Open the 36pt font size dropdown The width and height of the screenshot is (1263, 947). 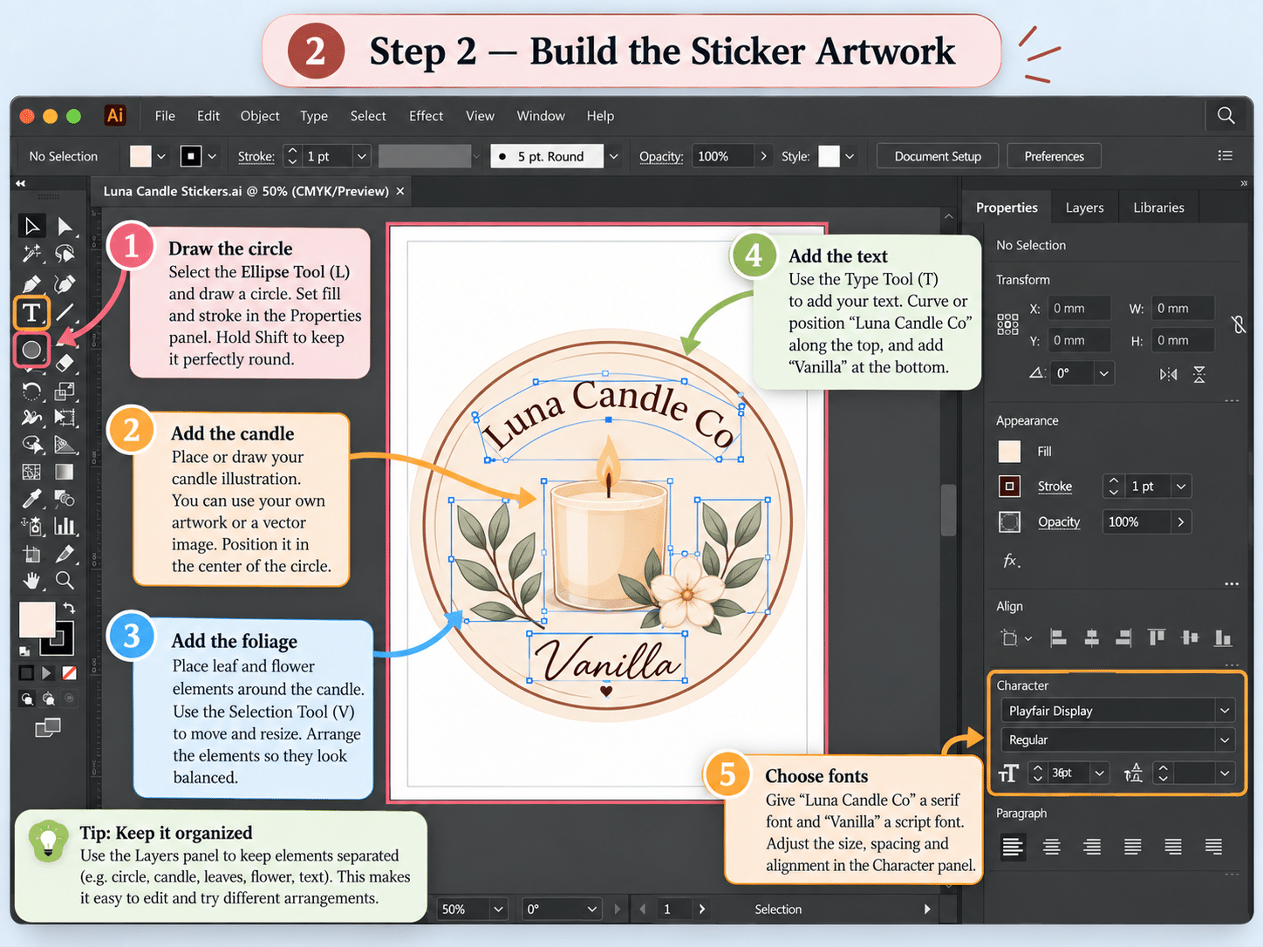(1099, 773)
